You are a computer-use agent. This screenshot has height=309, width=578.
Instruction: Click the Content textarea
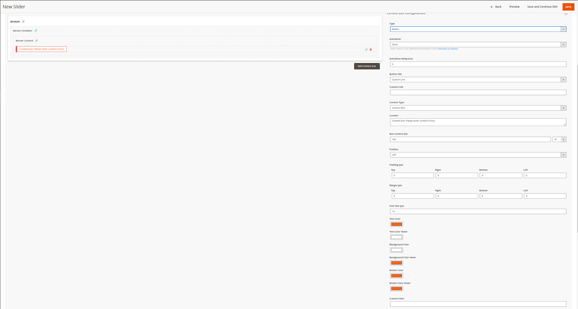click(478, 122)
